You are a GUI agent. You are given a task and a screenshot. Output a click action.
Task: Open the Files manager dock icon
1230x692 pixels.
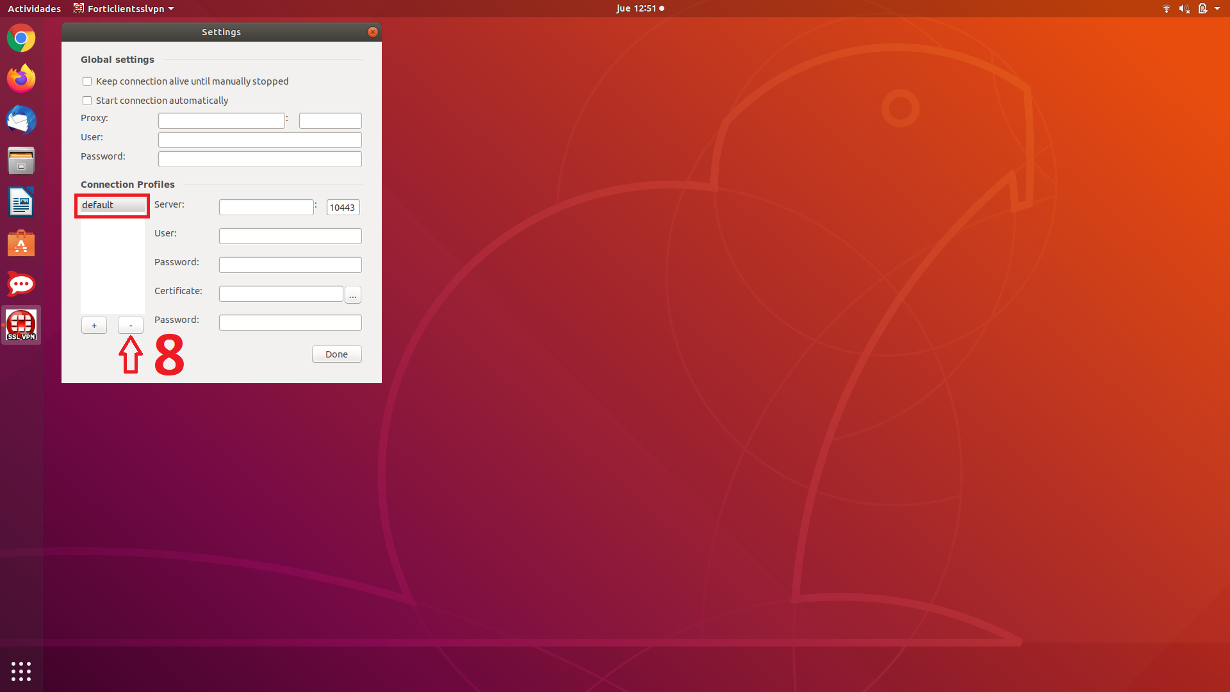point(21,161)
